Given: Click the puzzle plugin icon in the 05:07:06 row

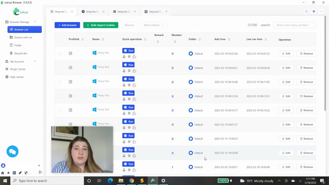Looking at the screenshot, I should pos(134,57).
